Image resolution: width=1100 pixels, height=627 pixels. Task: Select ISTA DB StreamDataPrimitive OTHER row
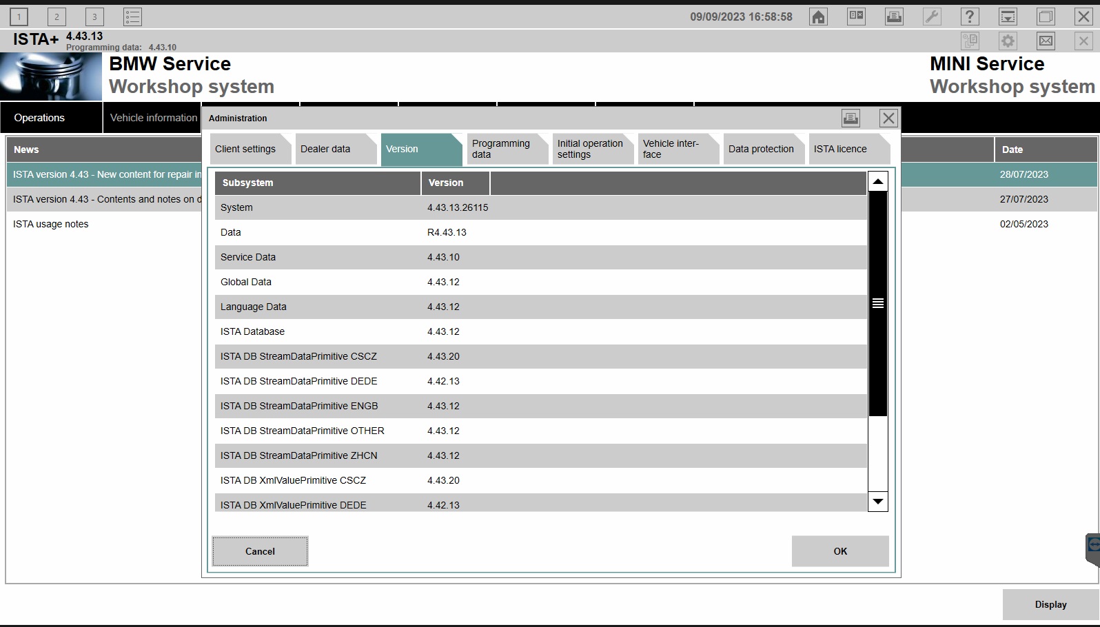(x=541, y=431)
